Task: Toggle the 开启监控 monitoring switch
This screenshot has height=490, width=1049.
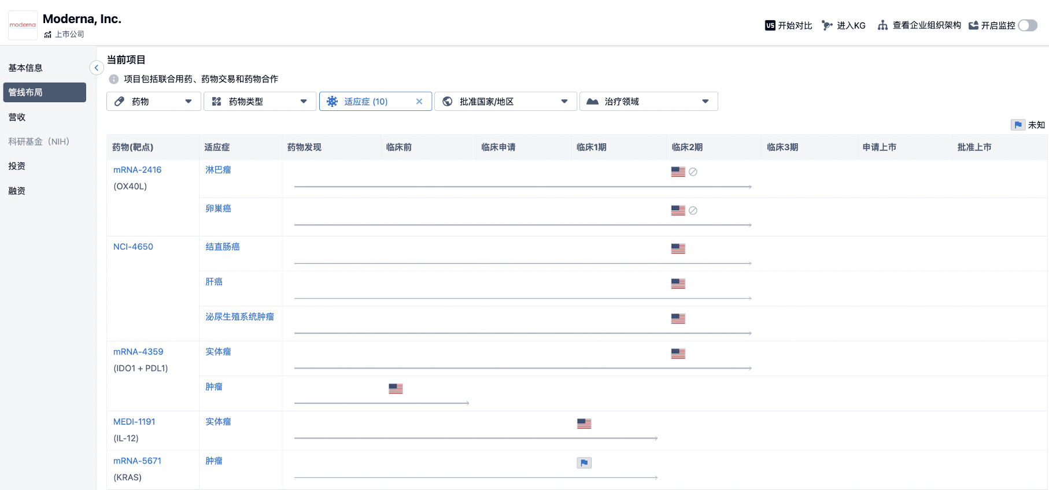Action: (1027, 25)
